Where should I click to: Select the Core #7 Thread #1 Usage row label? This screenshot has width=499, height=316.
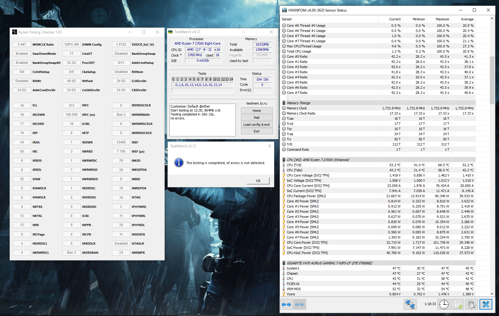pyautogui.click(x=306, y=41)
